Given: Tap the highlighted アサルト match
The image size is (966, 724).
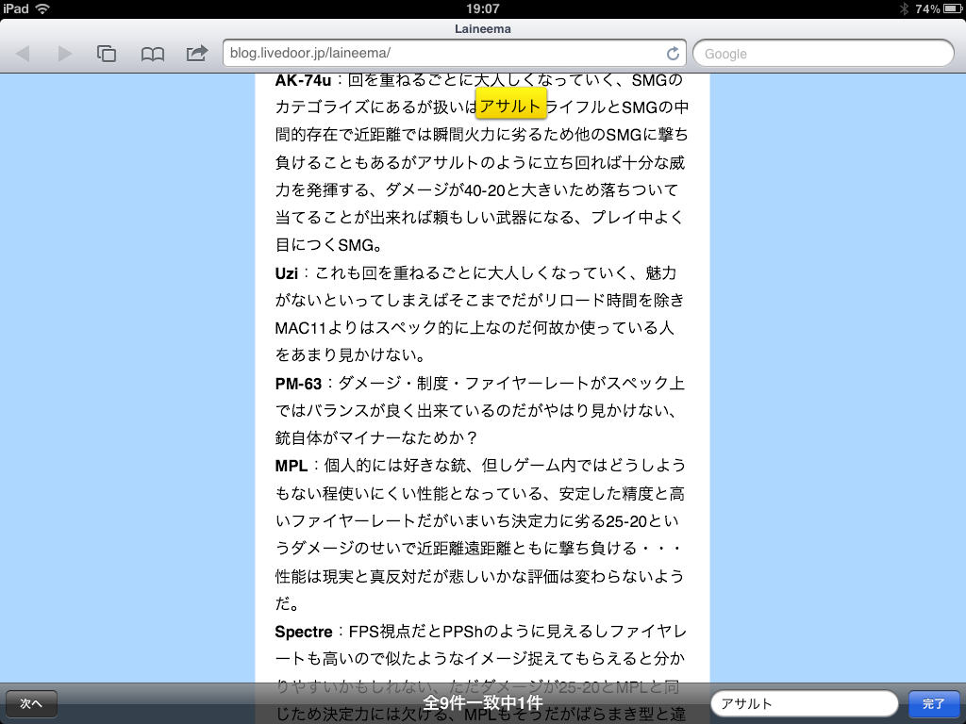Looking at the screenshot, I should [x=510, y=106].
